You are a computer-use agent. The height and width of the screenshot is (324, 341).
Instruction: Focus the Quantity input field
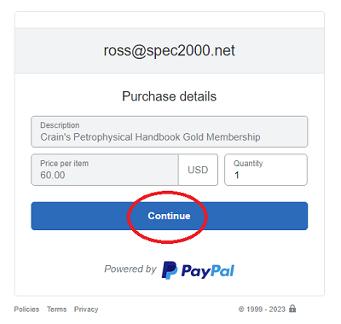coord(266,170)
